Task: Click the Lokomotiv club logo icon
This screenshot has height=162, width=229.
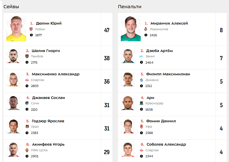Action: (x=146, y=29)
